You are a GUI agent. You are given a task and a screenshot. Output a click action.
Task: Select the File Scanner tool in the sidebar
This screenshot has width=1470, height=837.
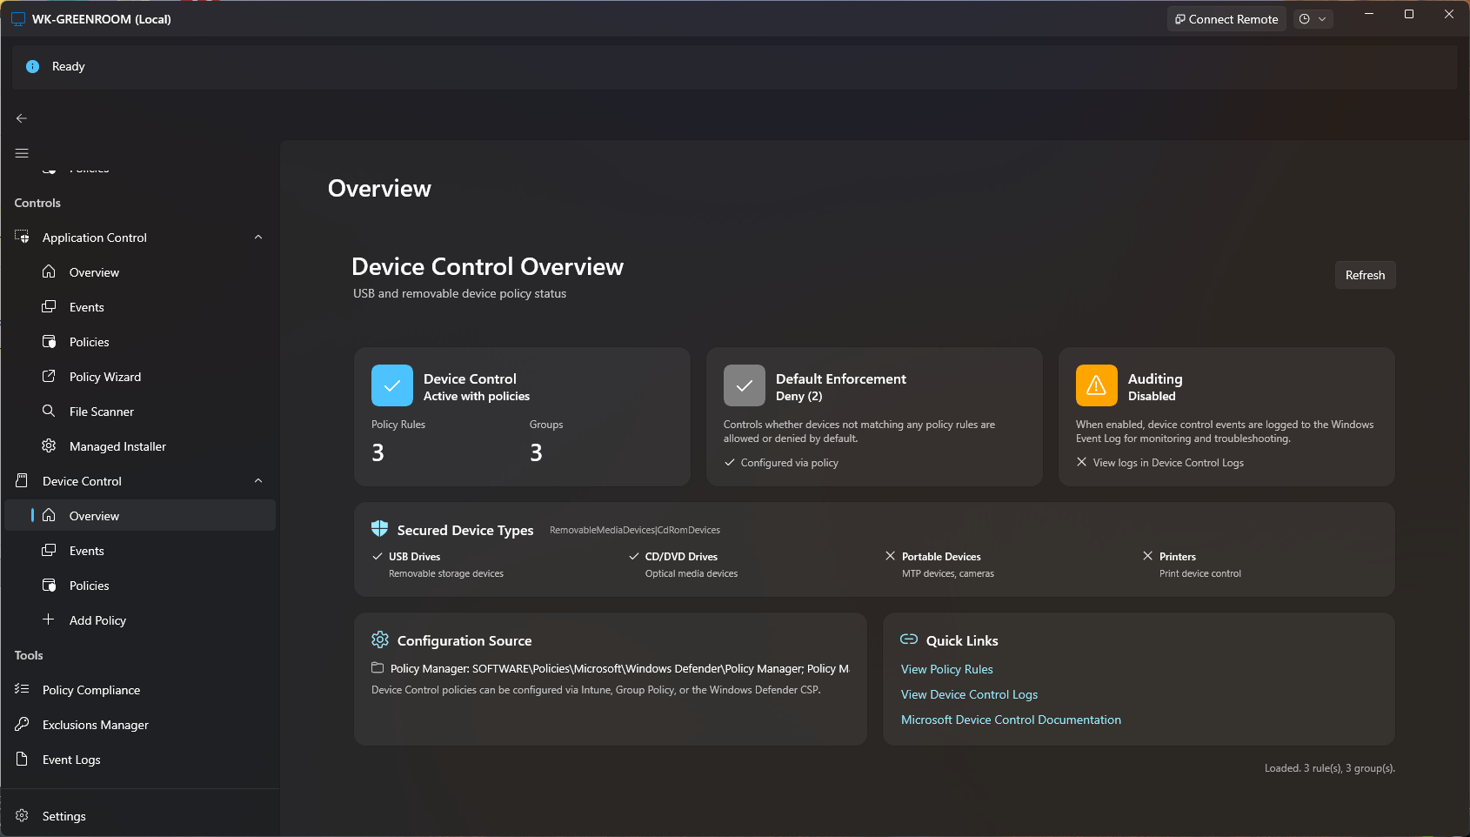pyautogui.click(x=99, y=411)
